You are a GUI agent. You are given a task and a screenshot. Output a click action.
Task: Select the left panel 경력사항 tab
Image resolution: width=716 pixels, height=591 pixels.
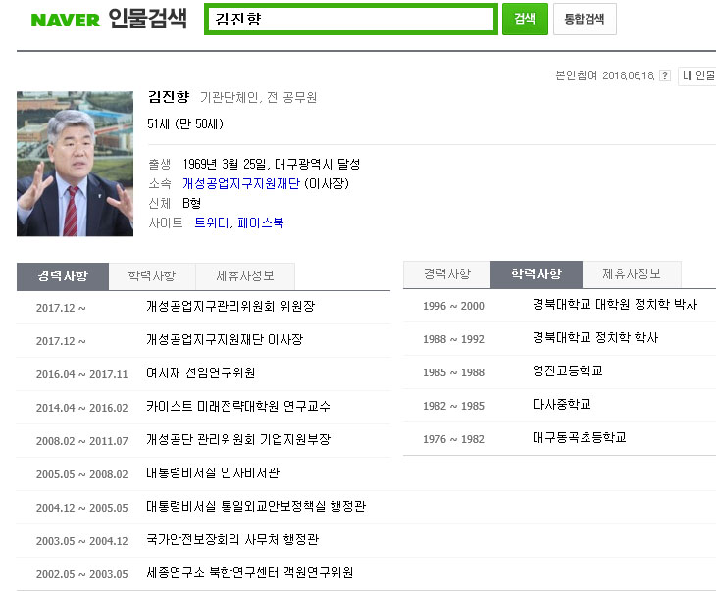63,275
